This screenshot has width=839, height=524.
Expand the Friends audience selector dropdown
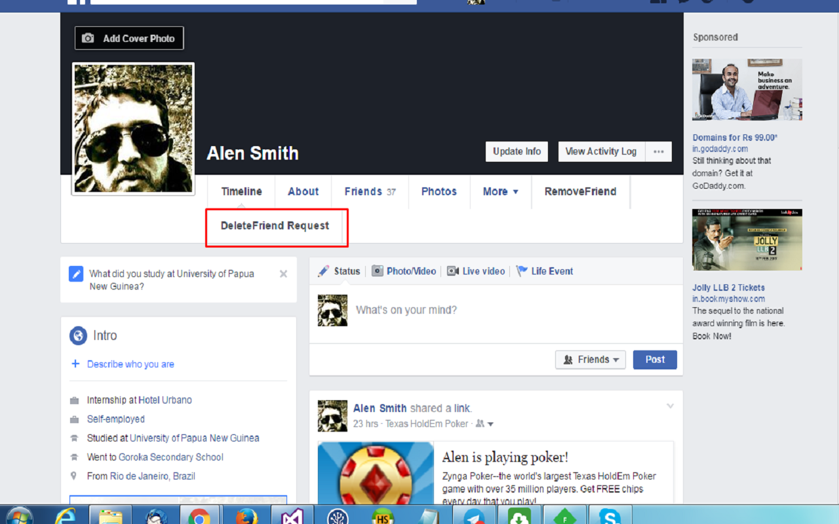(x=590, y=360)
